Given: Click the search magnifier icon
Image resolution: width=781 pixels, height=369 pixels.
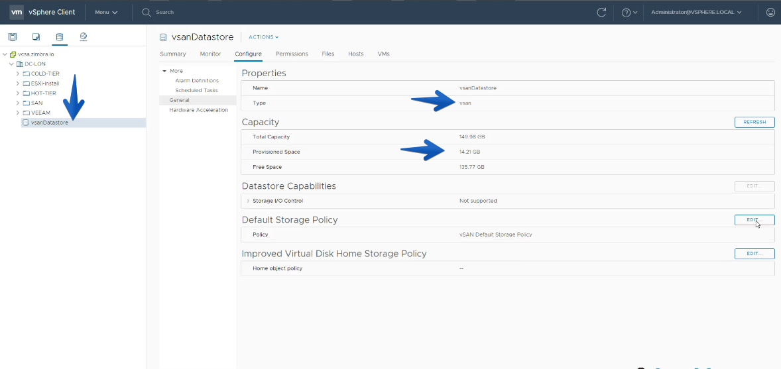Looking at the screenshot, I should (x=147, y=12).
